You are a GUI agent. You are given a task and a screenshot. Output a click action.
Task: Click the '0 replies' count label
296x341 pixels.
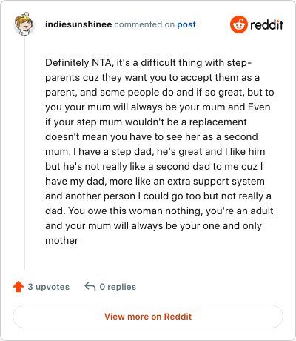click(118, 287)
